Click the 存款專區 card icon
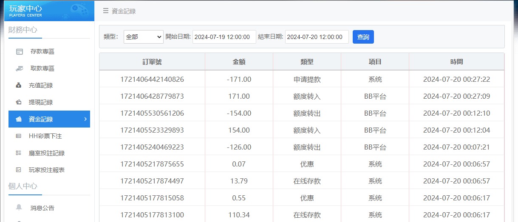Image resolution: width=518 pixels, height=222 pixels. point(19,52)
